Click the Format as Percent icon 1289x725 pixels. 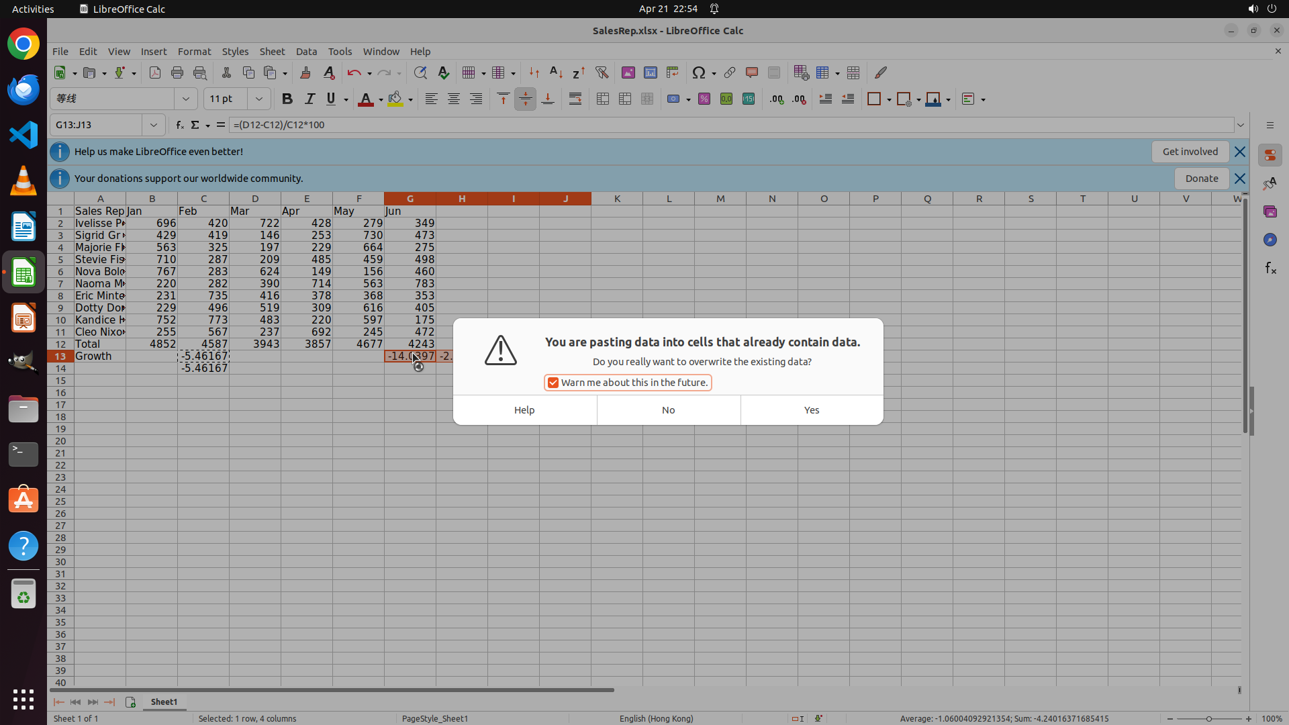[x=704, y=99]
